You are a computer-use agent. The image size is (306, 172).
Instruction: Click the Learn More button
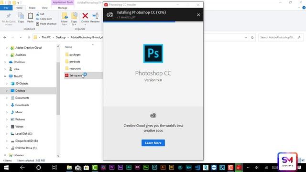(153, 143)
